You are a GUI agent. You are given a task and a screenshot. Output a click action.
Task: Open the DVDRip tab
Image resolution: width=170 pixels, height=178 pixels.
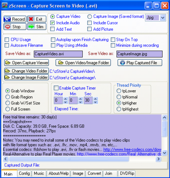[x=127, y=173]
